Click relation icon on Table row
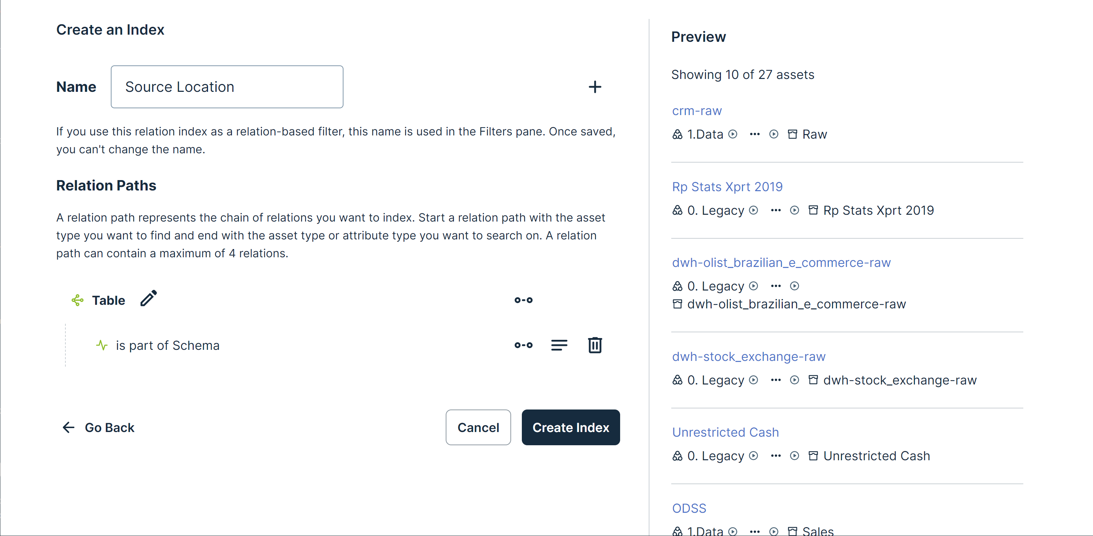Viewport: 1093px width, 536px height. pos(523,300)
